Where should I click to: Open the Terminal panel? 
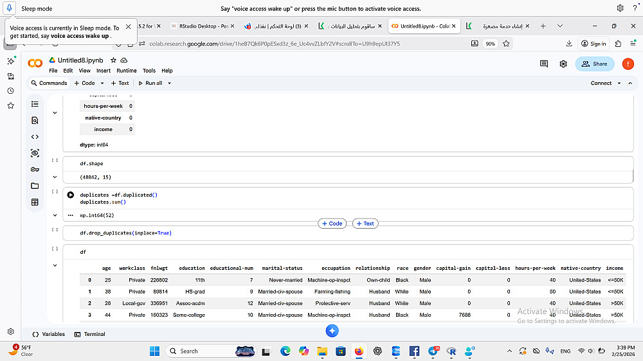coord(89,335)
